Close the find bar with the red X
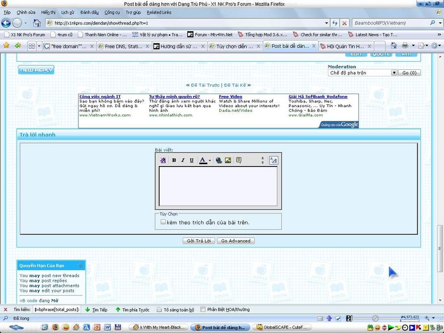 click(5, 310)
